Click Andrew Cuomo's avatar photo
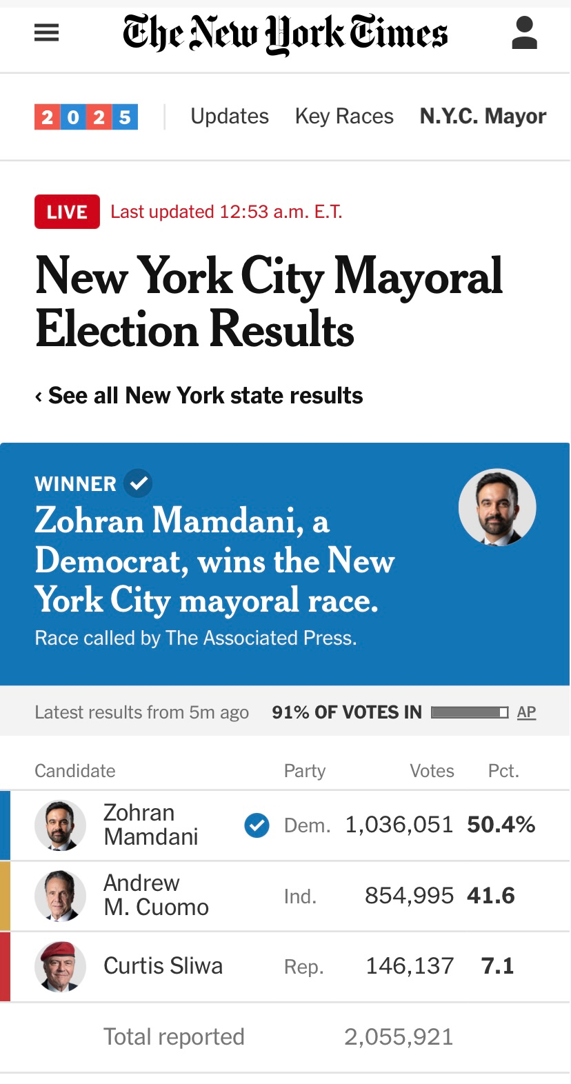Viewport: 571px width, 1084px height. pos(60,896)
